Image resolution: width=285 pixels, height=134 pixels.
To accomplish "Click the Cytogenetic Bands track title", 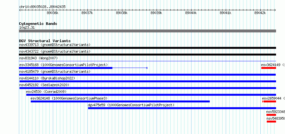I will [x=38, y=24].
